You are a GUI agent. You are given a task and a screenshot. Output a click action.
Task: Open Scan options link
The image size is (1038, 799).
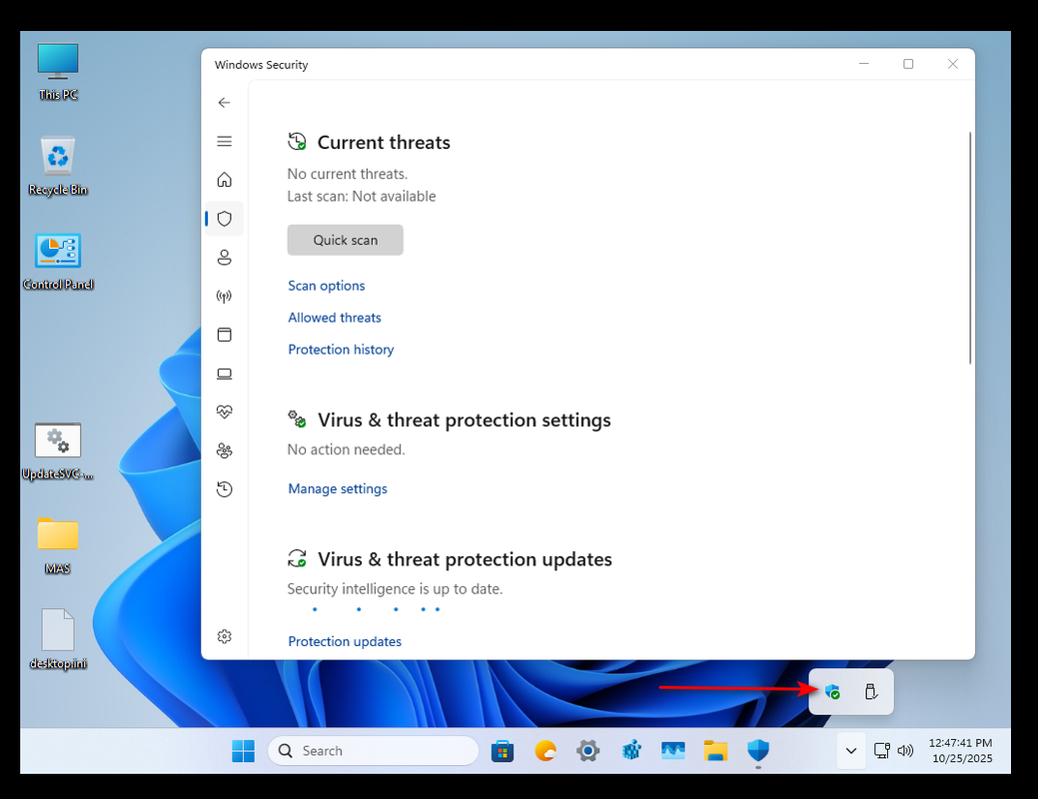(327, 286)
